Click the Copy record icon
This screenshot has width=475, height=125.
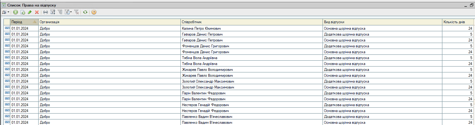(x=23, y=12)
